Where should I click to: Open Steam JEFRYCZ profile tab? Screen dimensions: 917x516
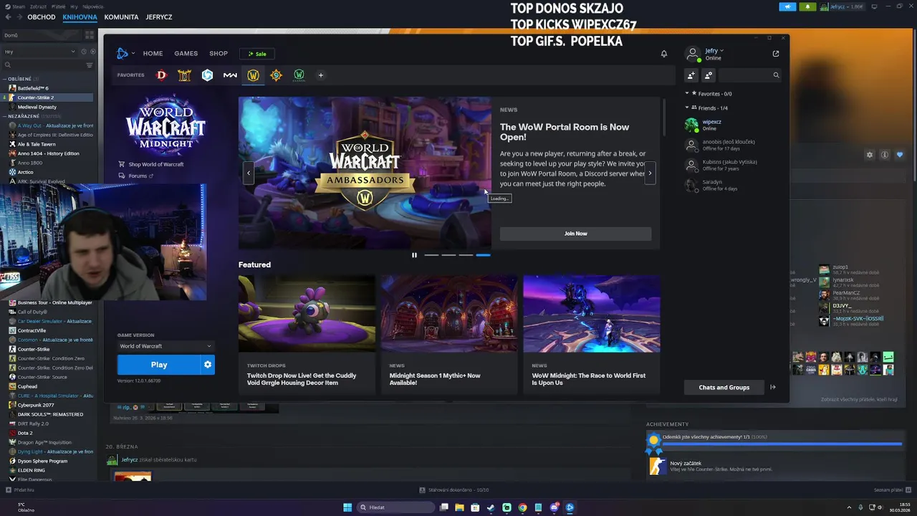tap(158, 16)
